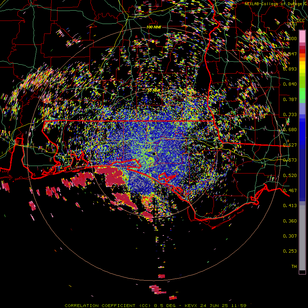Screen dimensions: 308x308
Task: Select the 0.893 legend value
Action: click(x=290, y=69)
